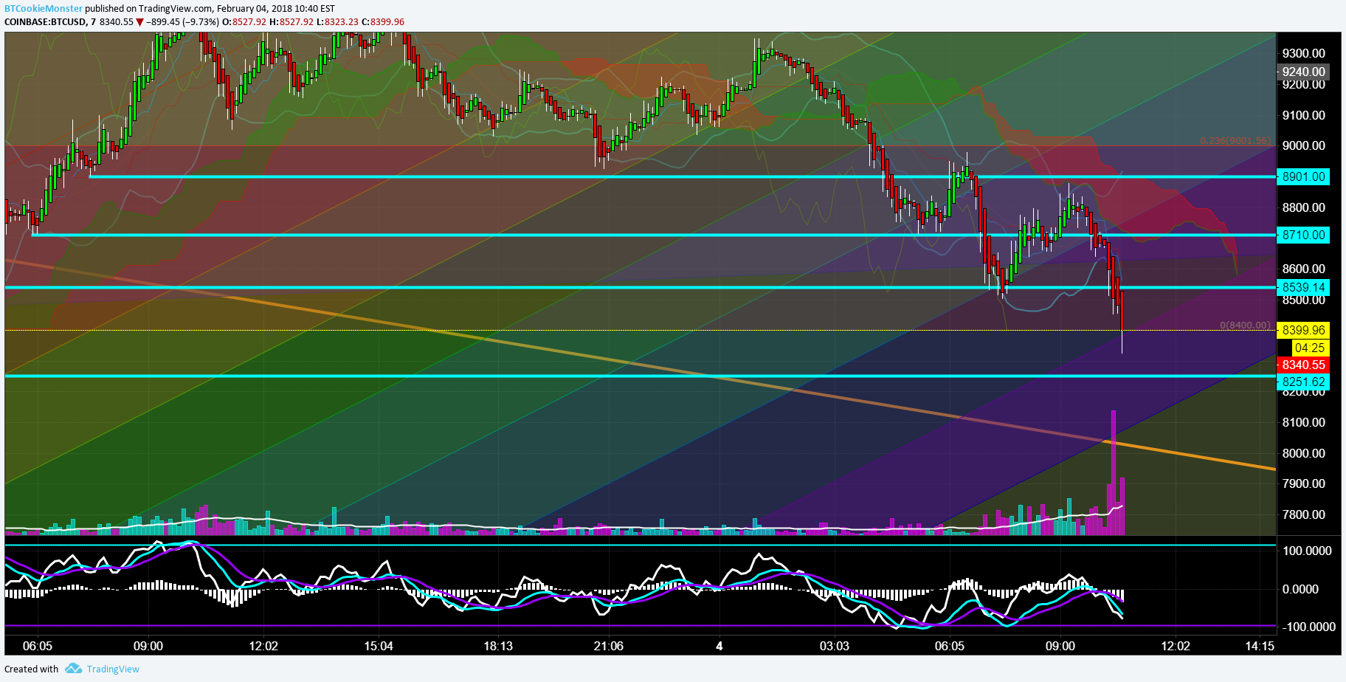The image size is (1346, 682).
Task: Click the 8539.14 cyan price label
Action: tap(1303, 287)
